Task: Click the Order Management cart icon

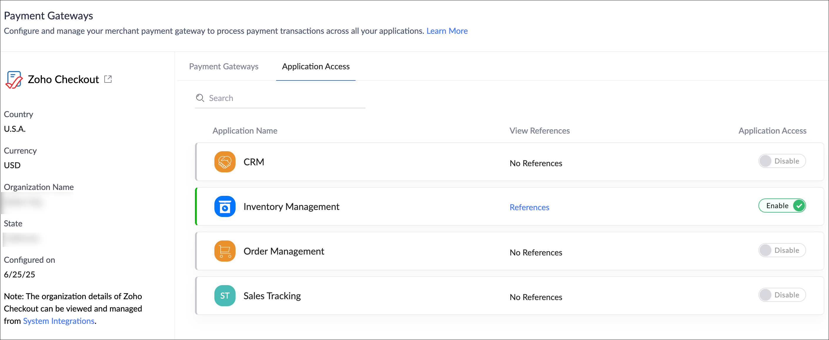Action: [225, 251]
